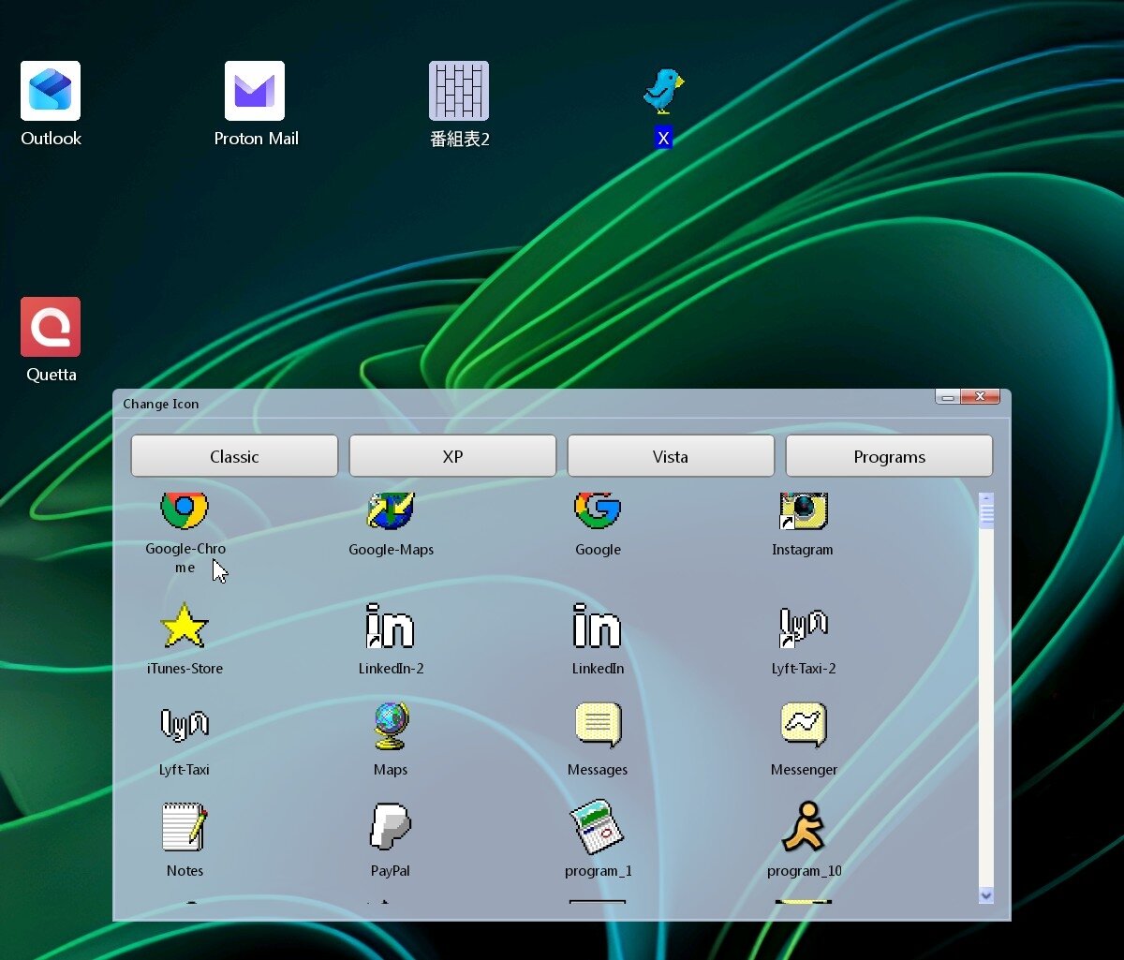Image resolution: width=1124 pixels, height=960 pixels.
Task: Choose the Google-Chrome icon
Action: pyautogui.click(x=185, y=510)
